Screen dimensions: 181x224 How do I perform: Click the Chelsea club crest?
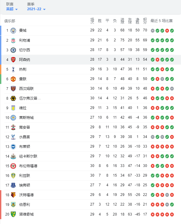coord(13,50)
